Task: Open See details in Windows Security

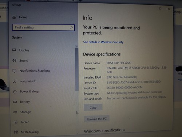Action: [103, 42]
